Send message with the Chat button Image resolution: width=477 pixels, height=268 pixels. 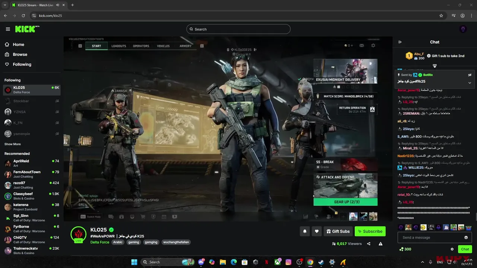(x=465, y=249)
